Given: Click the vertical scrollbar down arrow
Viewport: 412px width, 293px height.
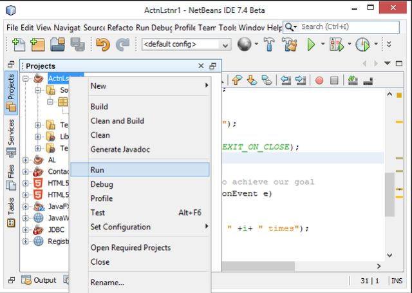Looking at the screenshot, I should 389,255.
